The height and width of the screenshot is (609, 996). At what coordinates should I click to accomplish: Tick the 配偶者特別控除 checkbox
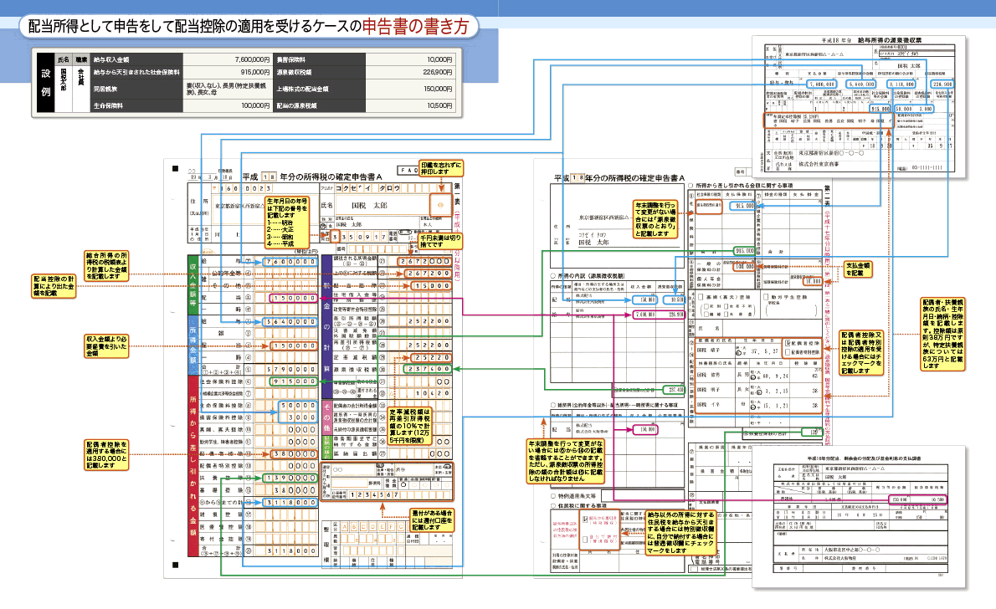[787, 352]
